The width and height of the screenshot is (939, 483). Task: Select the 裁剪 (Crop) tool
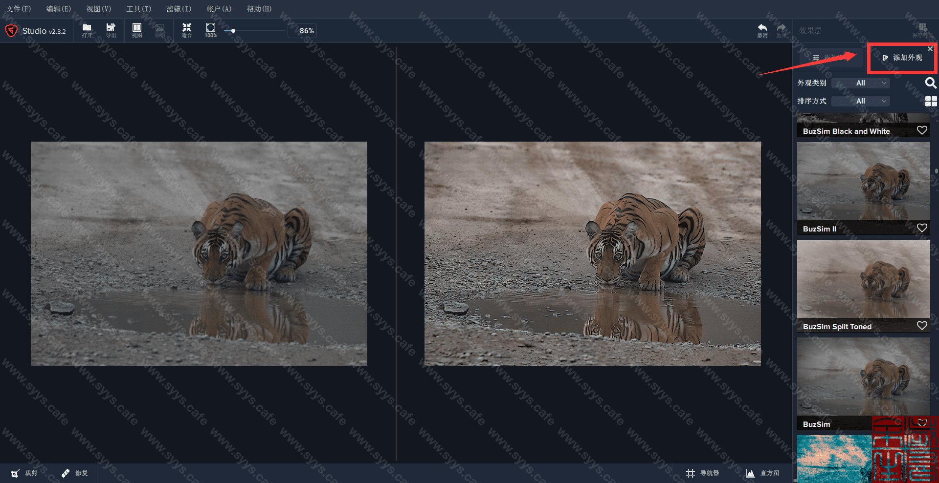[x=24, y=473]
